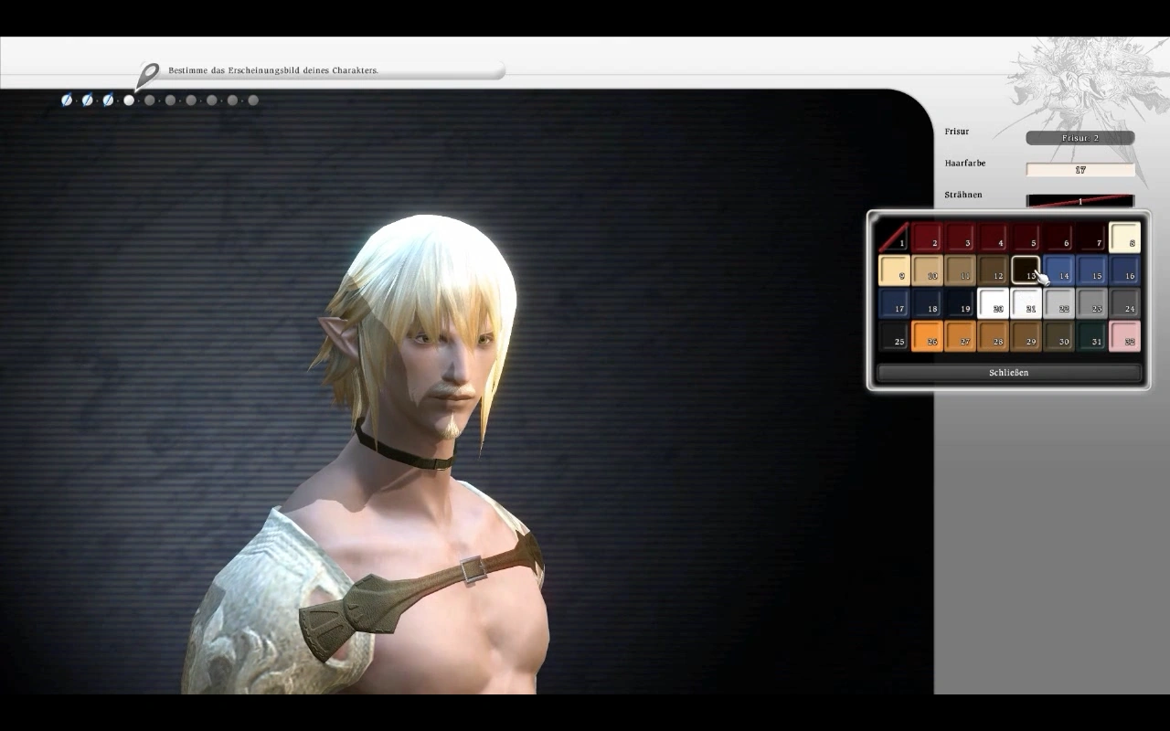Choose the orange swatch numbered 27
This screenshot has width=1170, height=731.
coord(960,336)
